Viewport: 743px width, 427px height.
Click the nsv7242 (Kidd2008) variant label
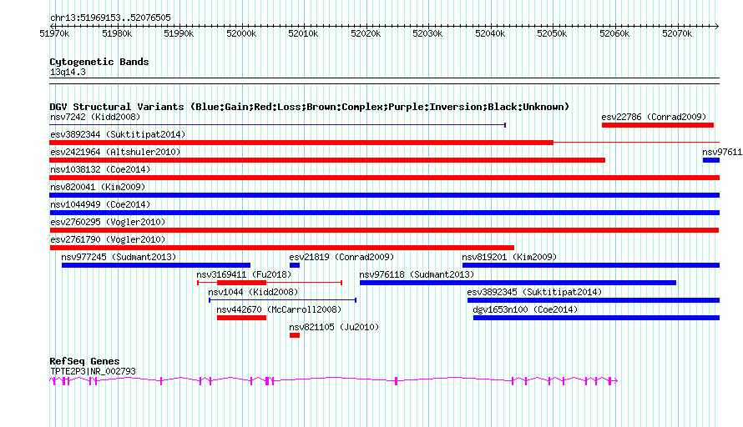pyautogui.click(x=95, y=117)
